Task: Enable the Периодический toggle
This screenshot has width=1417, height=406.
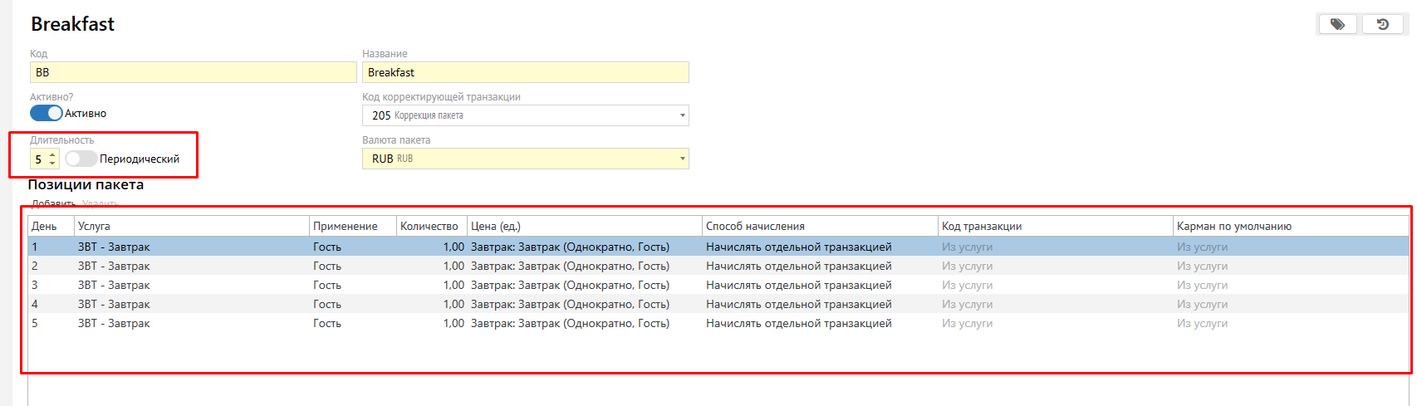Action: (81, 159)
